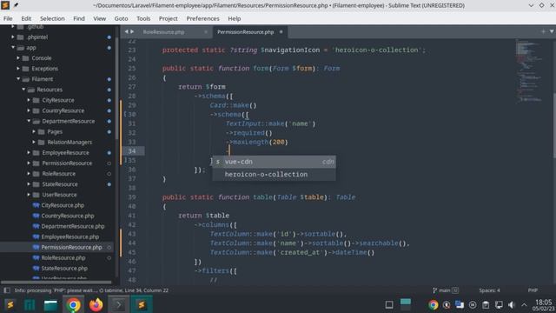556x313 pixels.
Task: Open the View menu
Action: [100, 18]
